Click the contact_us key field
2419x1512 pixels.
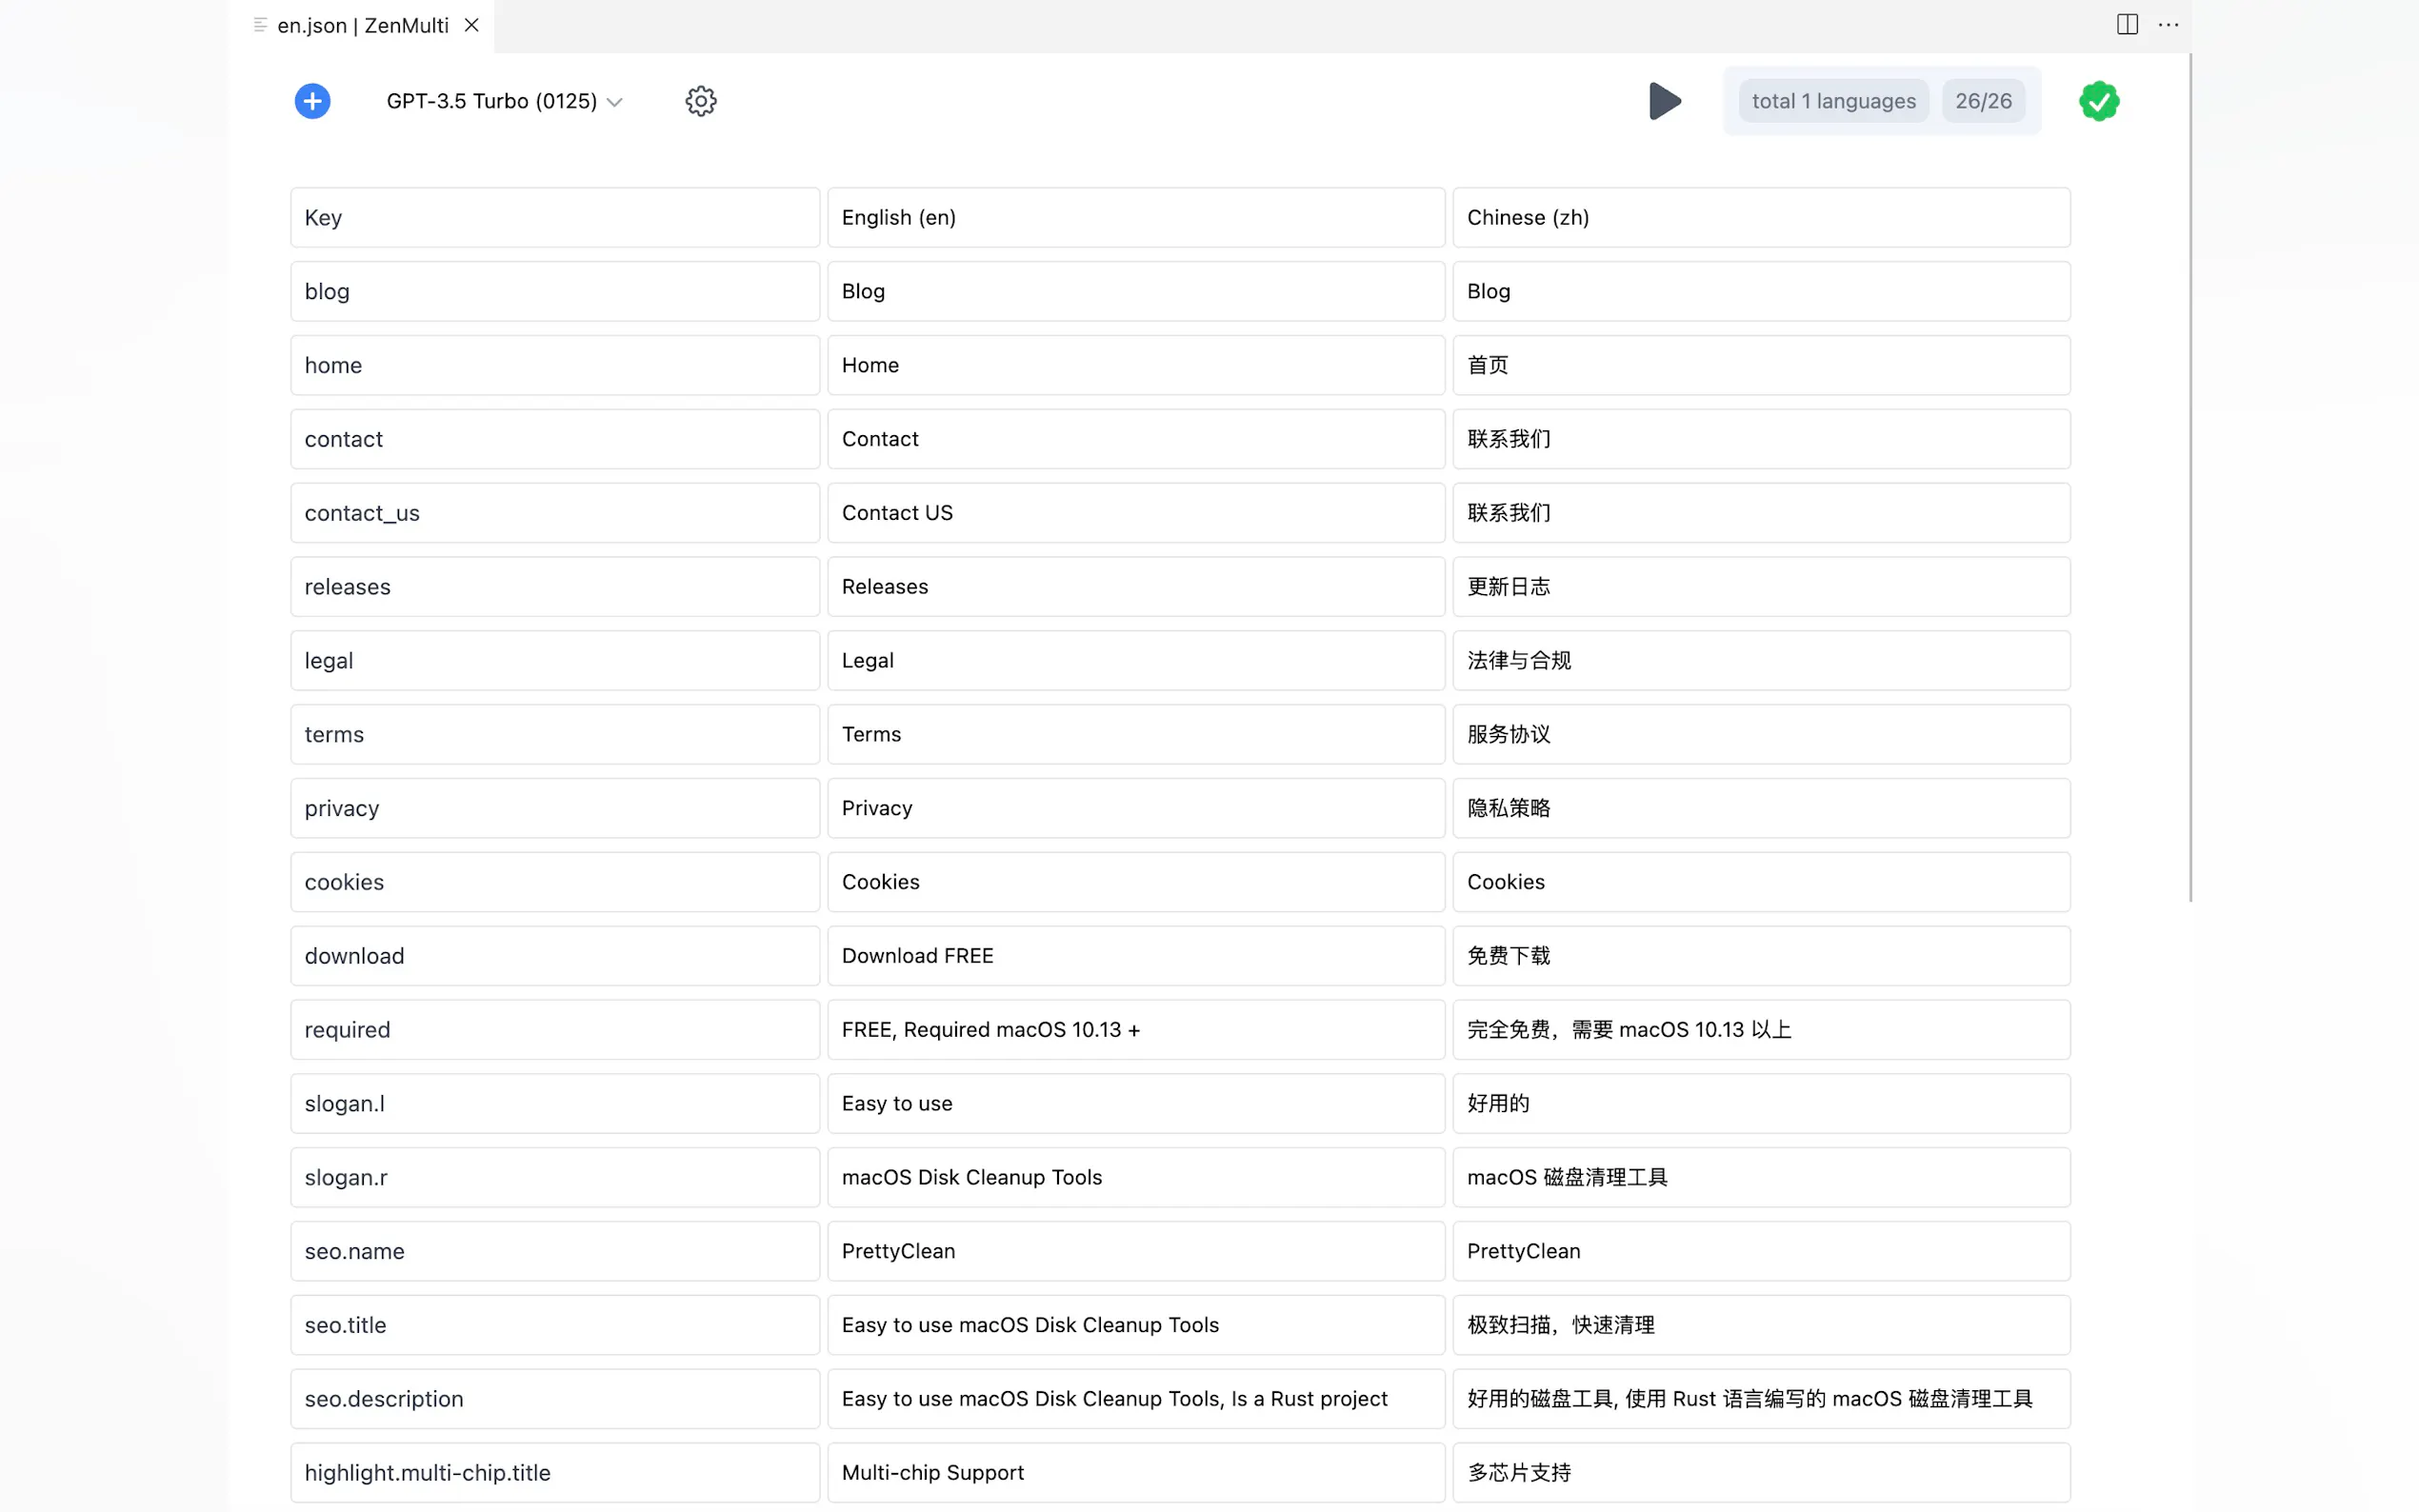554,513
